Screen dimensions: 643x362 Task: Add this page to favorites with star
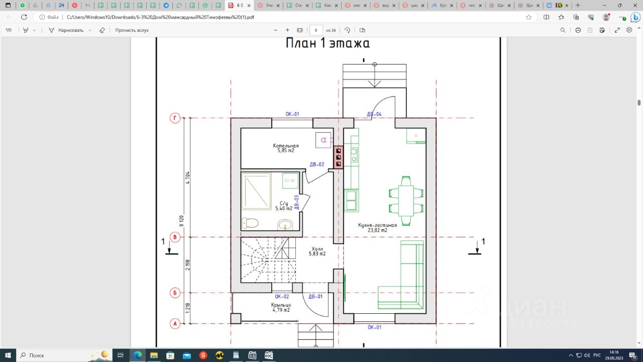click(x=528, y=17)
